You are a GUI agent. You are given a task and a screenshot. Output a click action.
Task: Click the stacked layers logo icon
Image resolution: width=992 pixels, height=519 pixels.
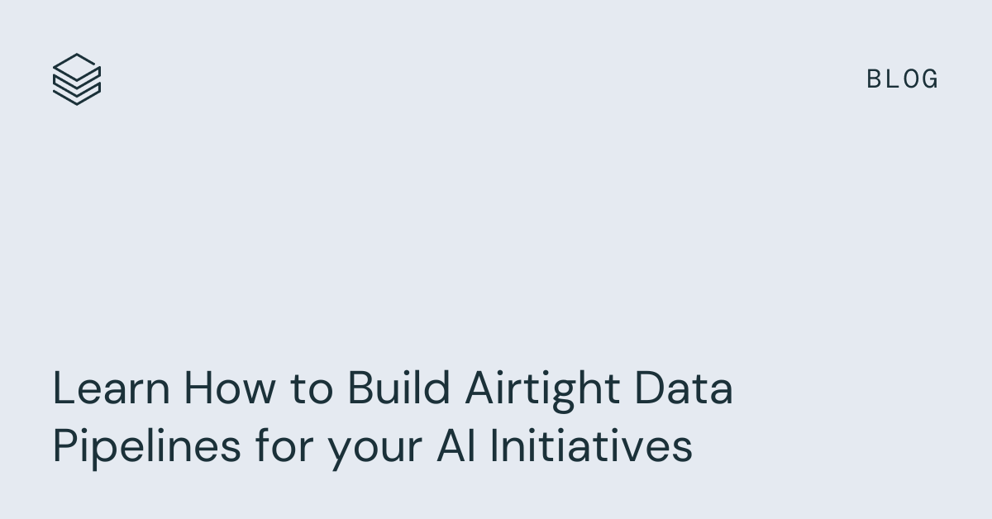click(x=77, y=79)
